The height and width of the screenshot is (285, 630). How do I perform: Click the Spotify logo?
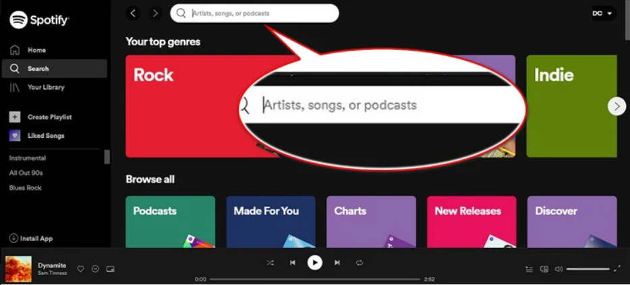click(x=39, y=20)
